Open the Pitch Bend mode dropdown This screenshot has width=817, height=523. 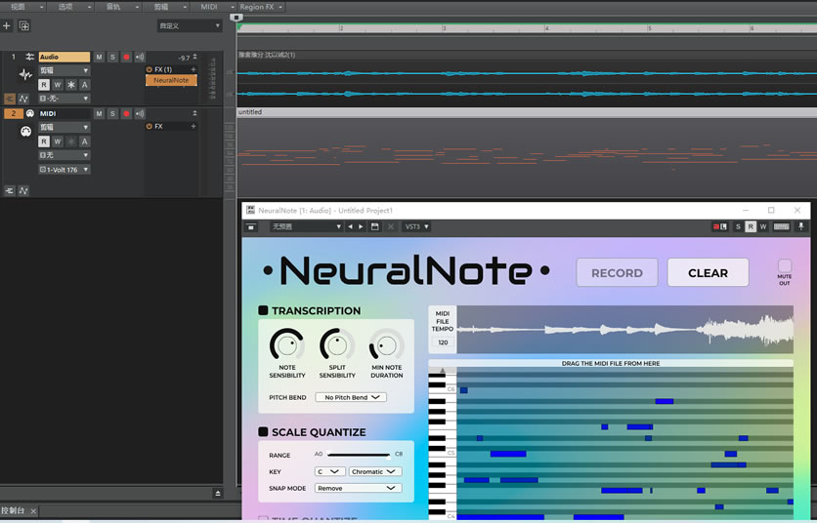(351, 397)
